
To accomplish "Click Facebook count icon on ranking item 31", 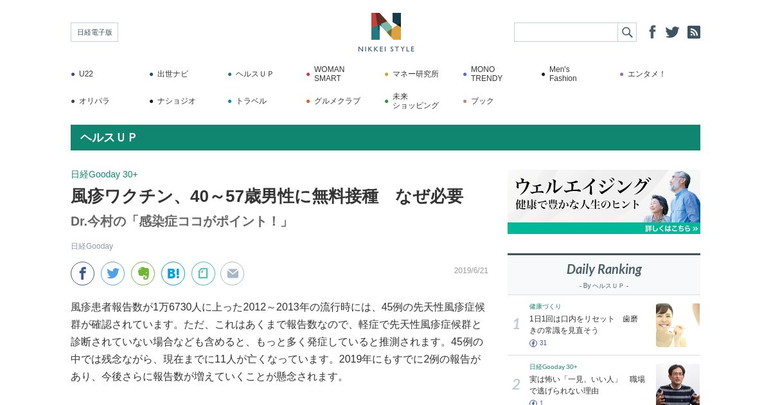I will 533,343.
